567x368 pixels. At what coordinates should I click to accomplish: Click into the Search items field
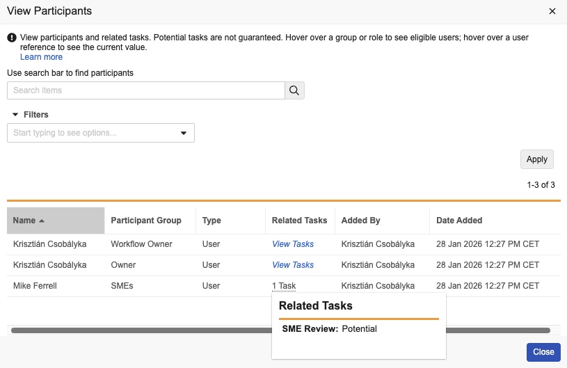pos(146,90)
